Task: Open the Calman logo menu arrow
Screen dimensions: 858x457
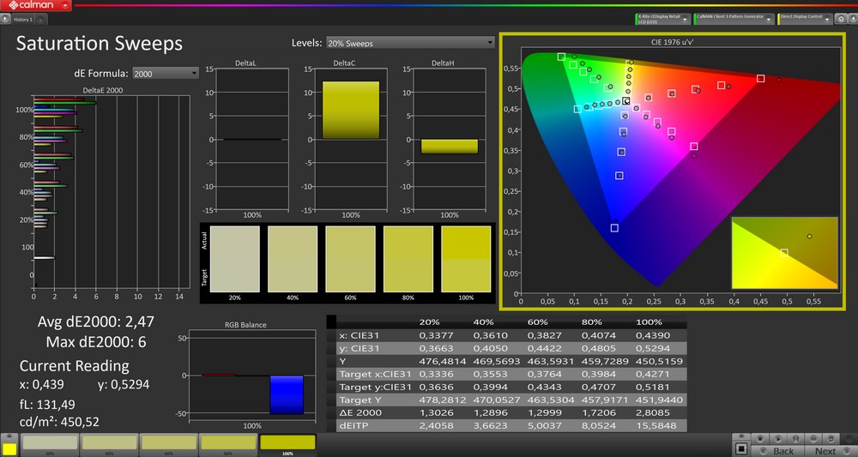Action: pyautogui.click(x=67, y=6)
